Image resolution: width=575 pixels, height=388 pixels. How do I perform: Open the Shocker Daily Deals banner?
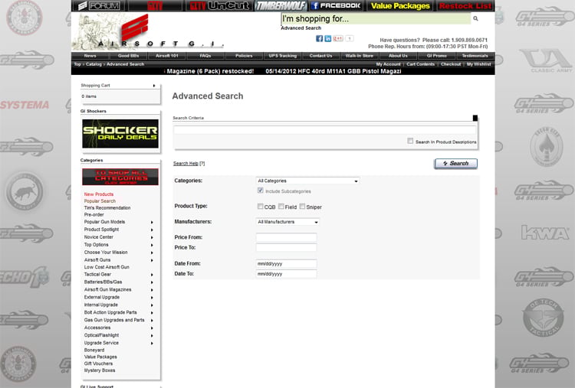click(x=120, y=134)
